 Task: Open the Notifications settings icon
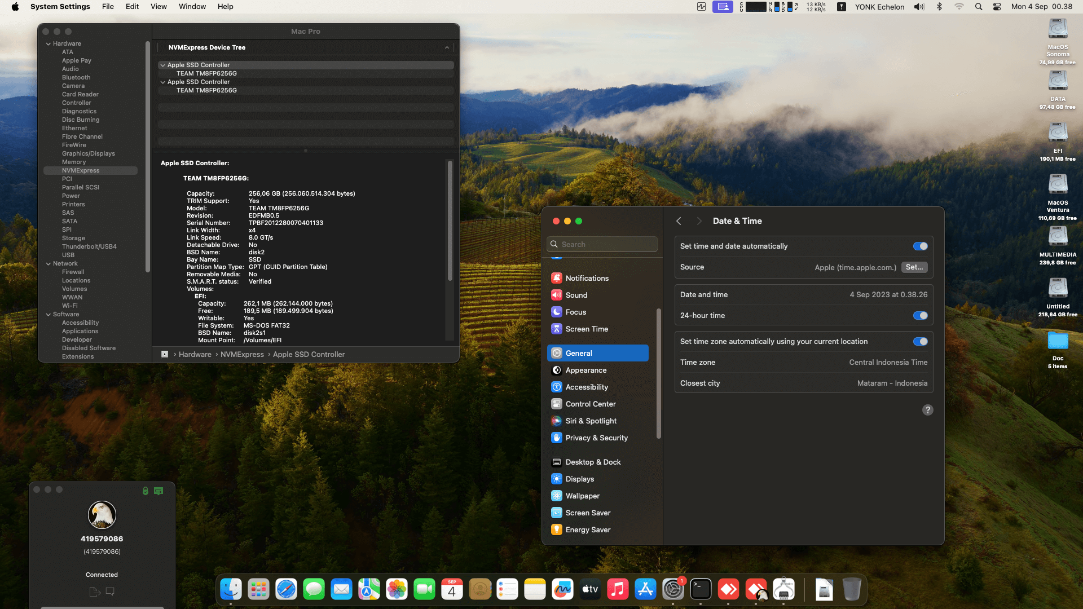click(557, 278)
